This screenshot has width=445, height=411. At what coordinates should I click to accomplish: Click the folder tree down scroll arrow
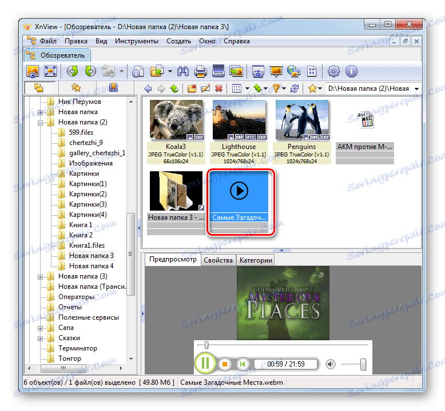(x=131, y=358)
